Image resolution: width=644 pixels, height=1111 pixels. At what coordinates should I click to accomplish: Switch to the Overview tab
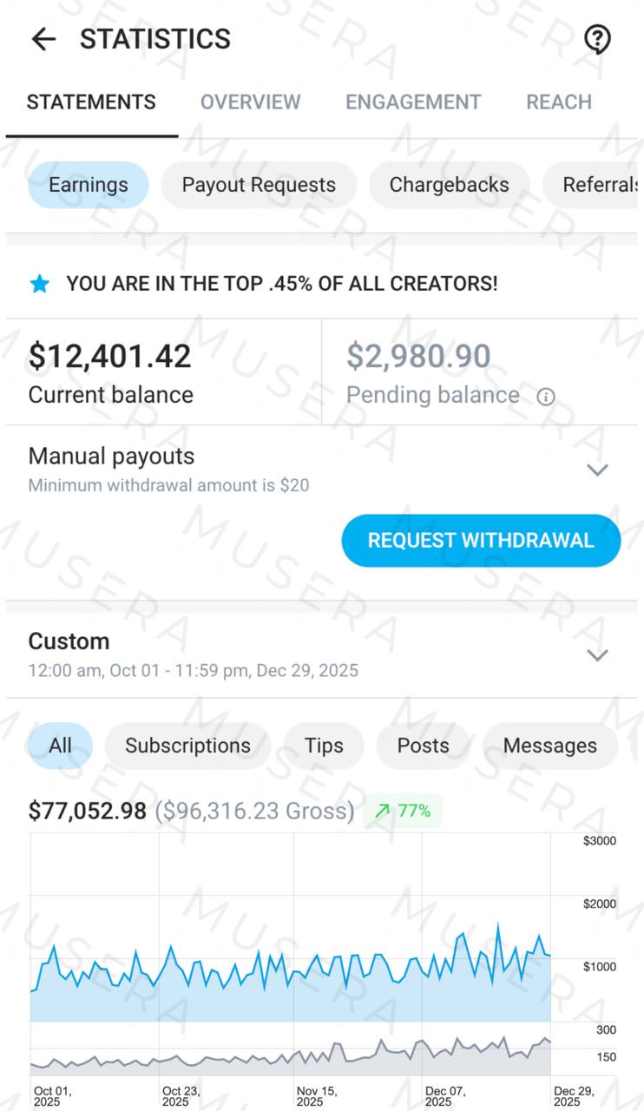[250, 102]
